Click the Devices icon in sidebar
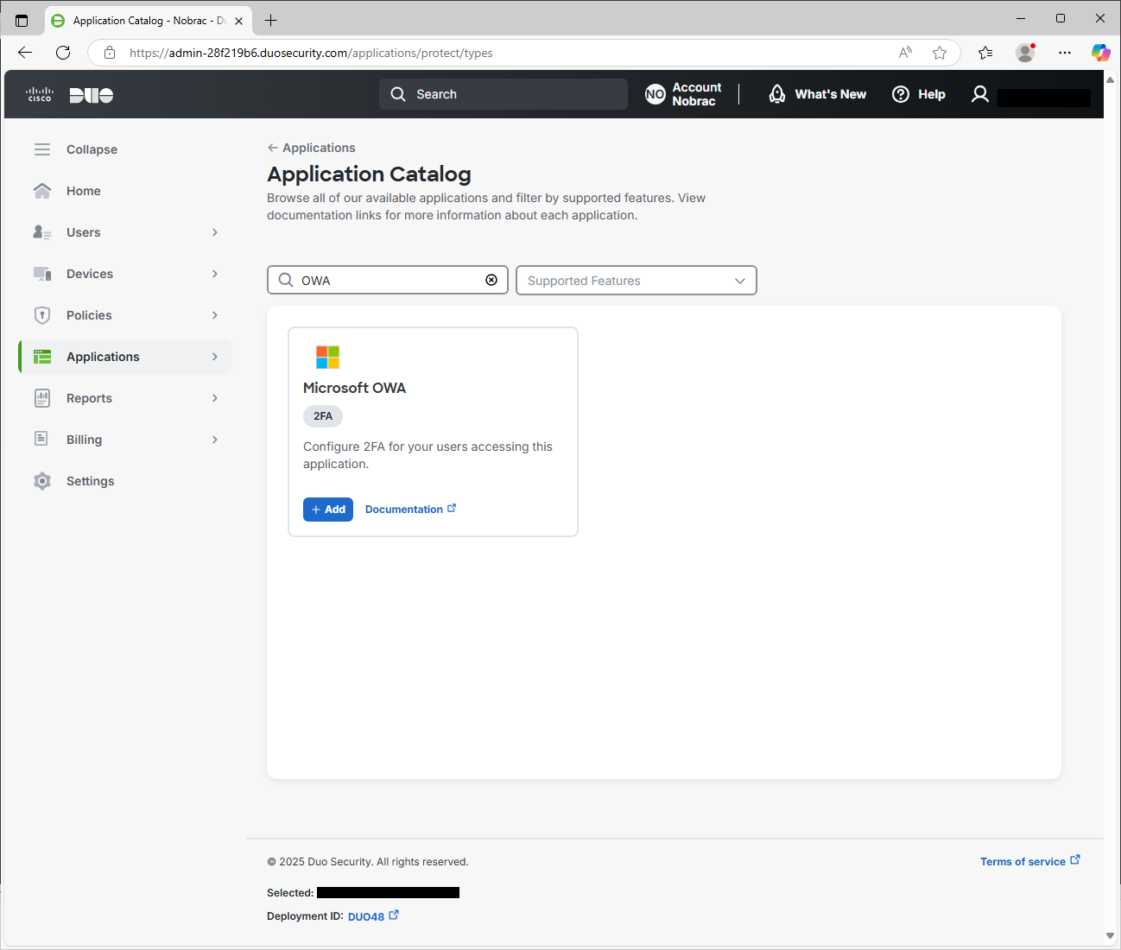1121x950 pixels. point(42,274)
